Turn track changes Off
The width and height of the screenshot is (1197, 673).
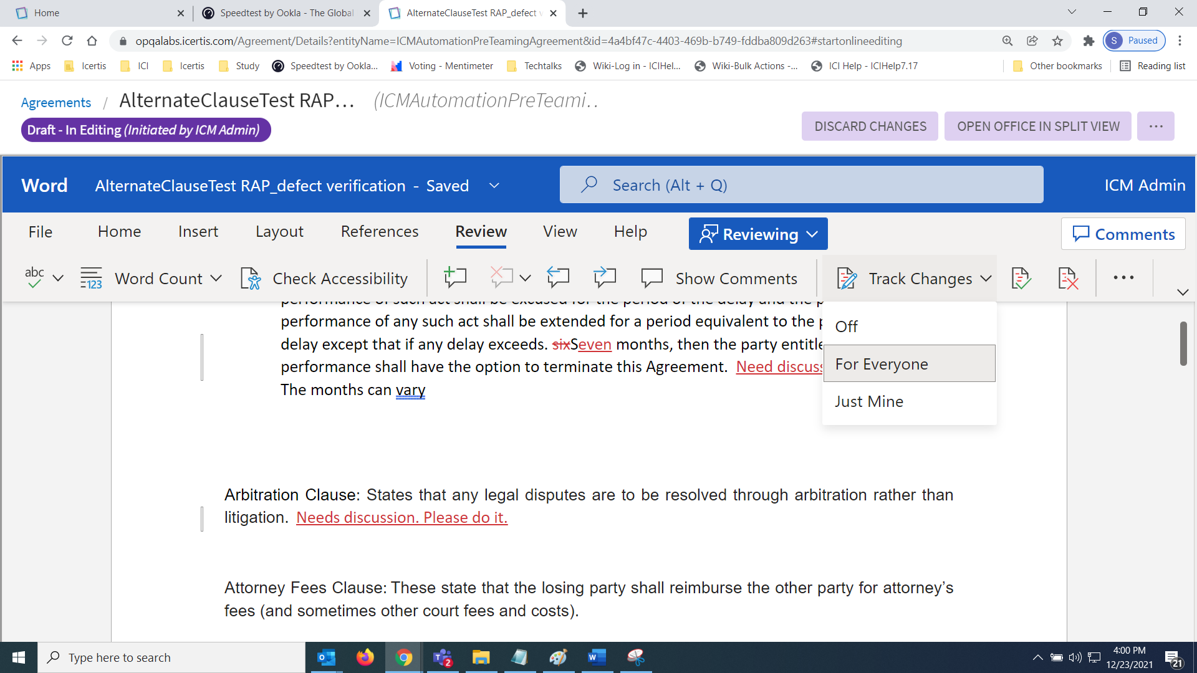point(847,327)
